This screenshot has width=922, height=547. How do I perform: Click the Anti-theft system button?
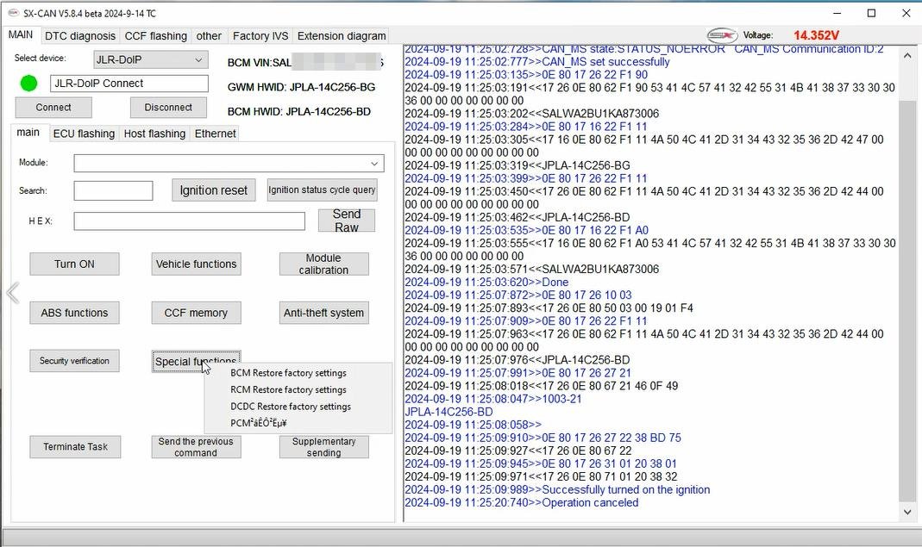click(324, 313)
